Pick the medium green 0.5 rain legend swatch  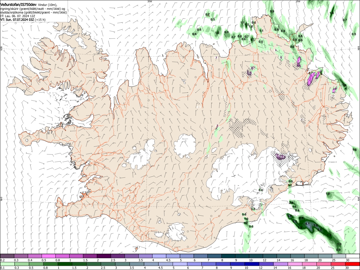click(36, 264)
